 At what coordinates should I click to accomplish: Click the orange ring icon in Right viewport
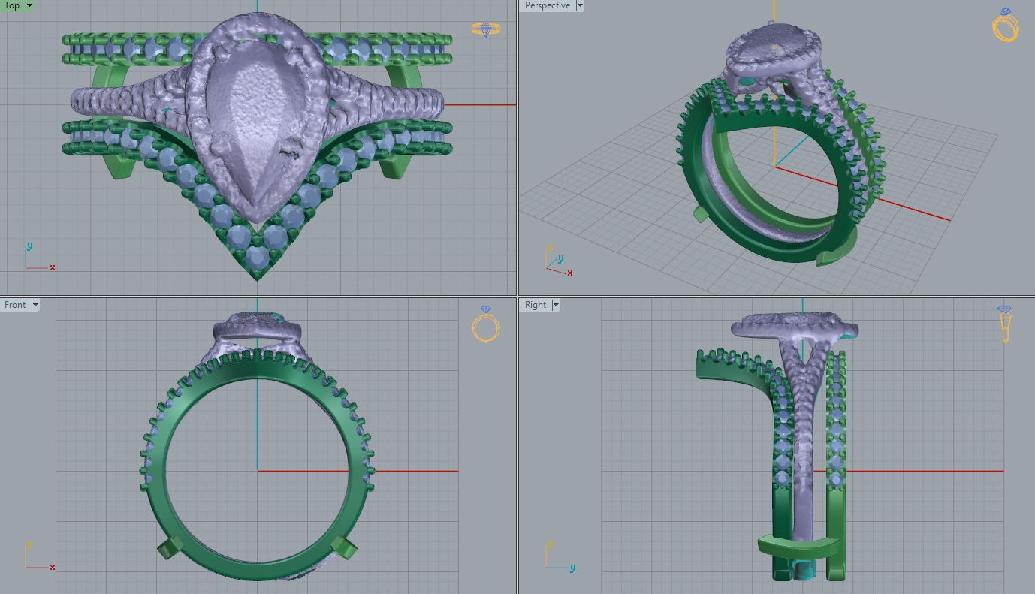[1006, 324]
